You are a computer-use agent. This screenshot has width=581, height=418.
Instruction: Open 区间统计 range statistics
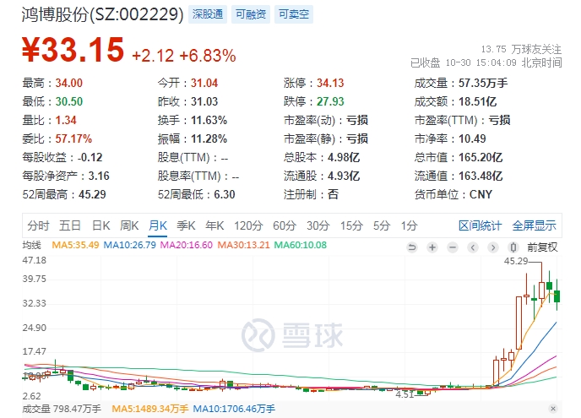click(480, 225)
